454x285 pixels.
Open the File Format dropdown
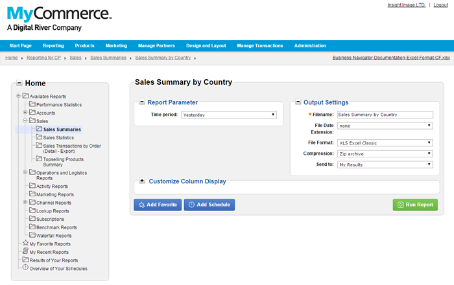tap(385, 142)
